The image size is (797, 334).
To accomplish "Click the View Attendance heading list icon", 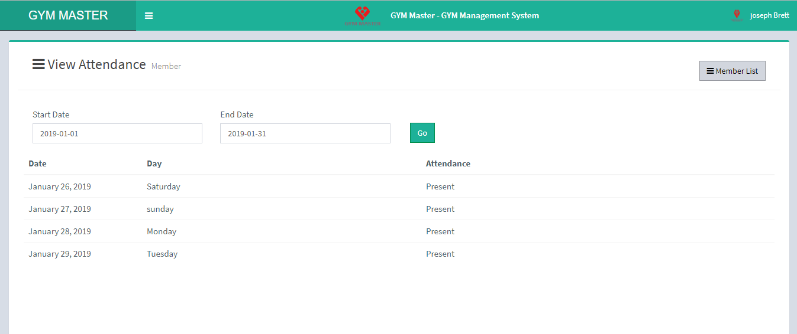I will 38,64.
